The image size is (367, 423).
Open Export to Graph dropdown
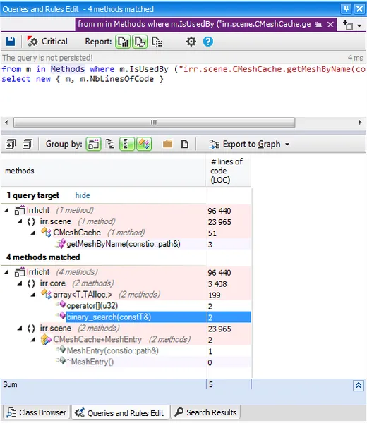(248, 145)
